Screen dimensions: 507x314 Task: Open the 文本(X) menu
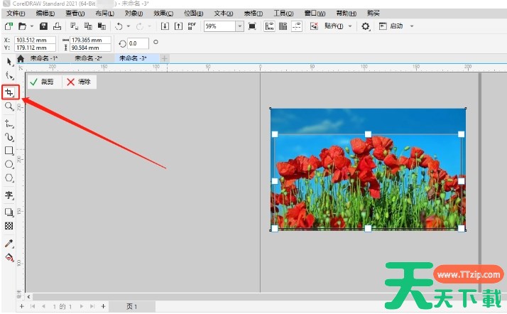(x=224, y=13)
